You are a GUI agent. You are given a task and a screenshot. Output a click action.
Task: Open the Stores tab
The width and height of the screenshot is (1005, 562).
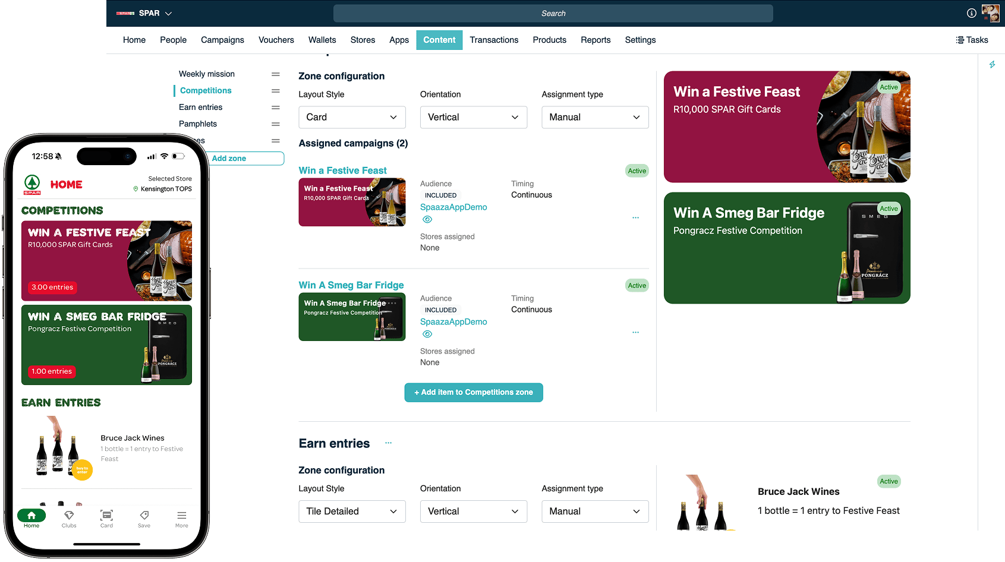tap(363, 40)
